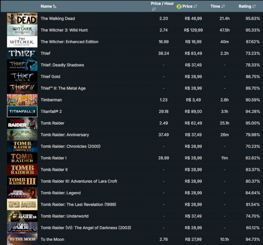The image size is (263, 245).
Task: Select the title 'Thief Gold'
Action: coord(50,77)
